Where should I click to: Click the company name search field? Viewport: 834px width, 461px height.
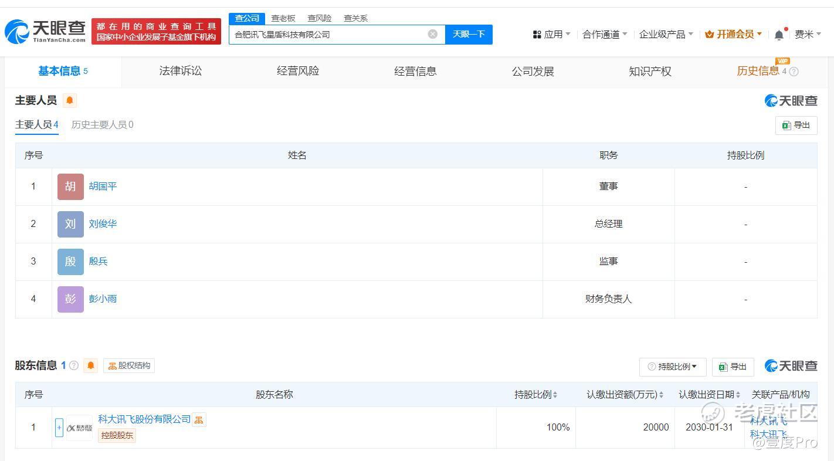(328, 35)
